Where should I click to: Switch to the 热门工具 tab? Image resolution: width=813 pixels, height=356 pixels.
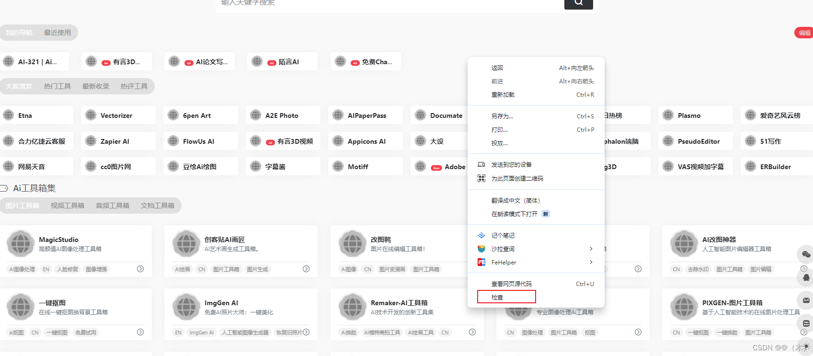tap(57, 86)
